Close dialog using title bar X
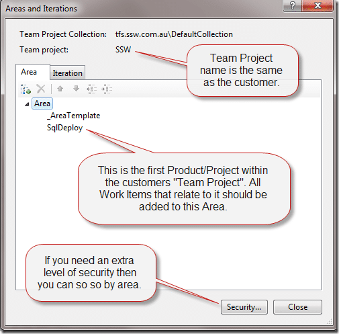Image resolution: width=339 pixels, height=334 pixels. point(318,5)
